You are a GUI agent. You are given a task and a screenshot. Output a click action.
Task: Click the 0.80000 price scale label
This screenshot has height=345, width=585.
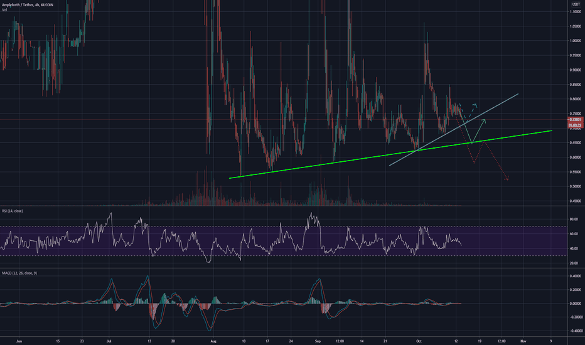[576, 99]
